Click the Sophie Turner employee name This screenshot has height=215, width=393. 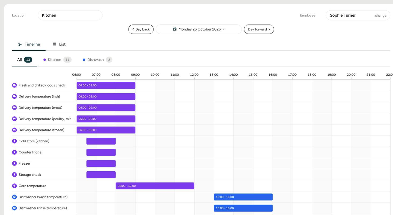(343, 15)
